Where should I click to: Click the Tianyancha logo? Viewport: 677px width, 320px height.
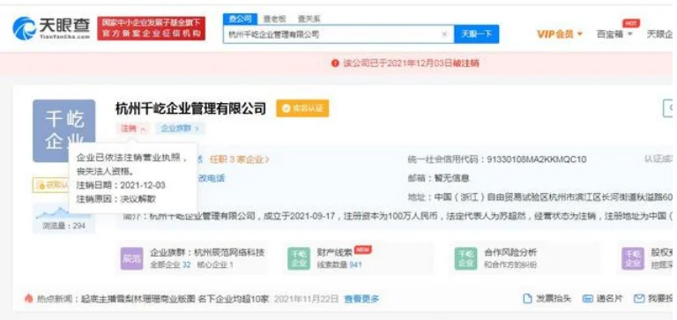pyautogui.click(x=51, y=28)
